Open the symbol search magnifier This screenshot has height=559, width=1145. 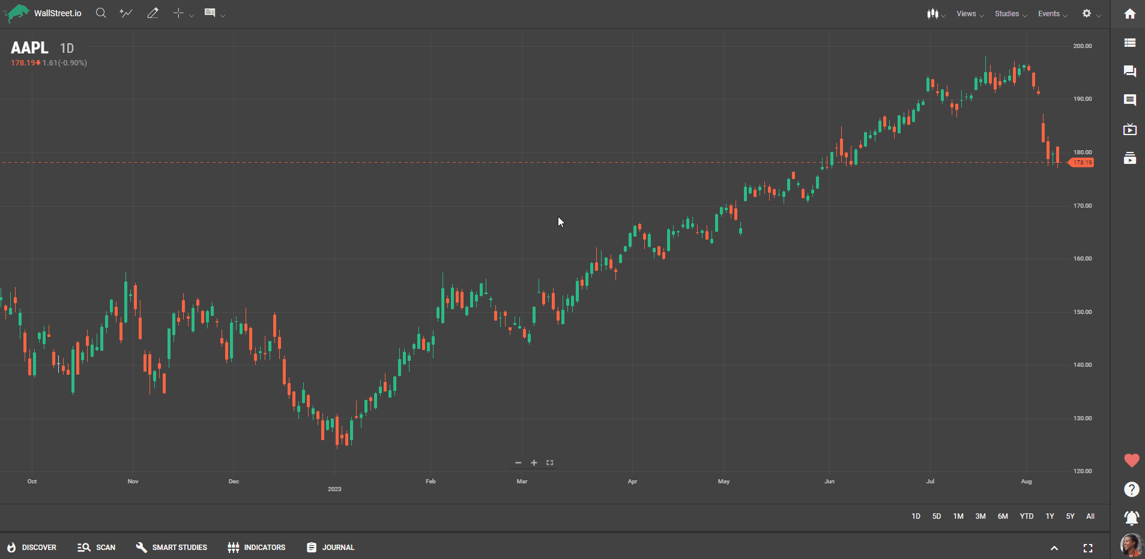pyautogui.click(x=101, y=13)
